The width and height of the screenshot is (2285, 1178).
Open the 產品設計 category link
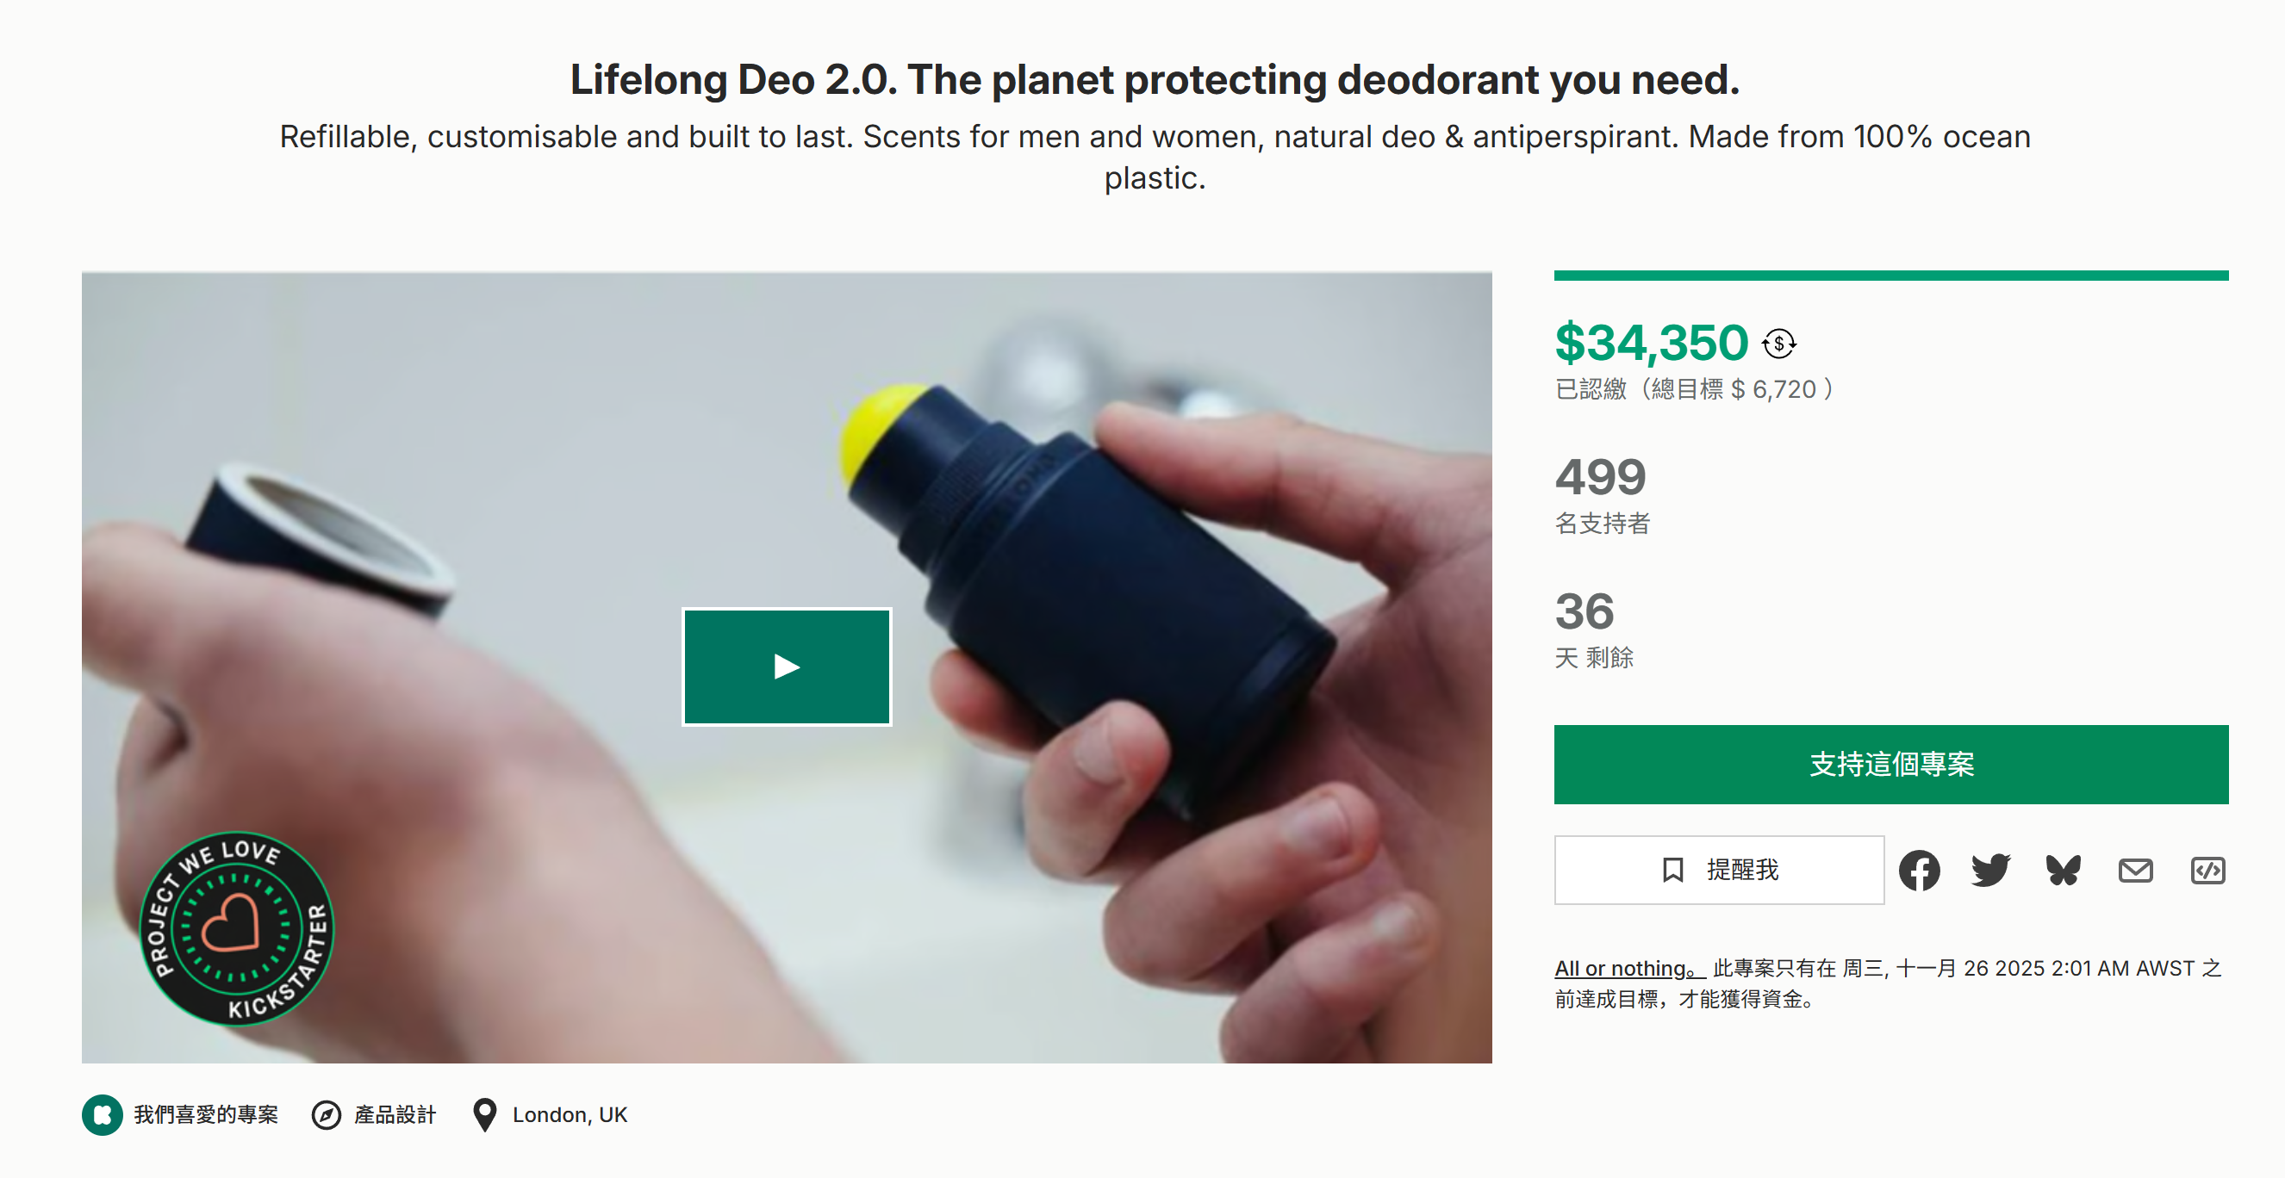pyautogui.click(x=395, y=1114)
